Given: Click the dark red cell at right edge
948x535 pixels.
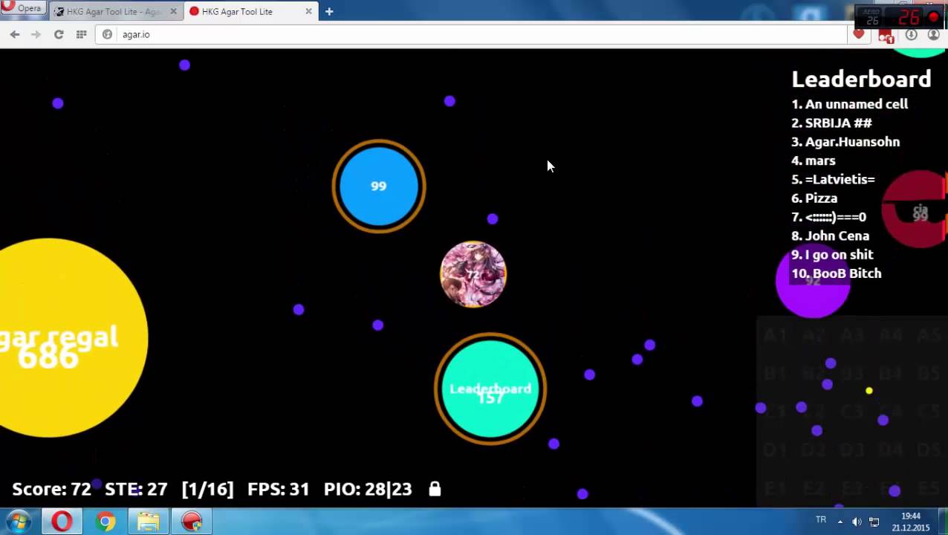Looking at the screenshot, I should pyautogui.click(x=916, y=209).
